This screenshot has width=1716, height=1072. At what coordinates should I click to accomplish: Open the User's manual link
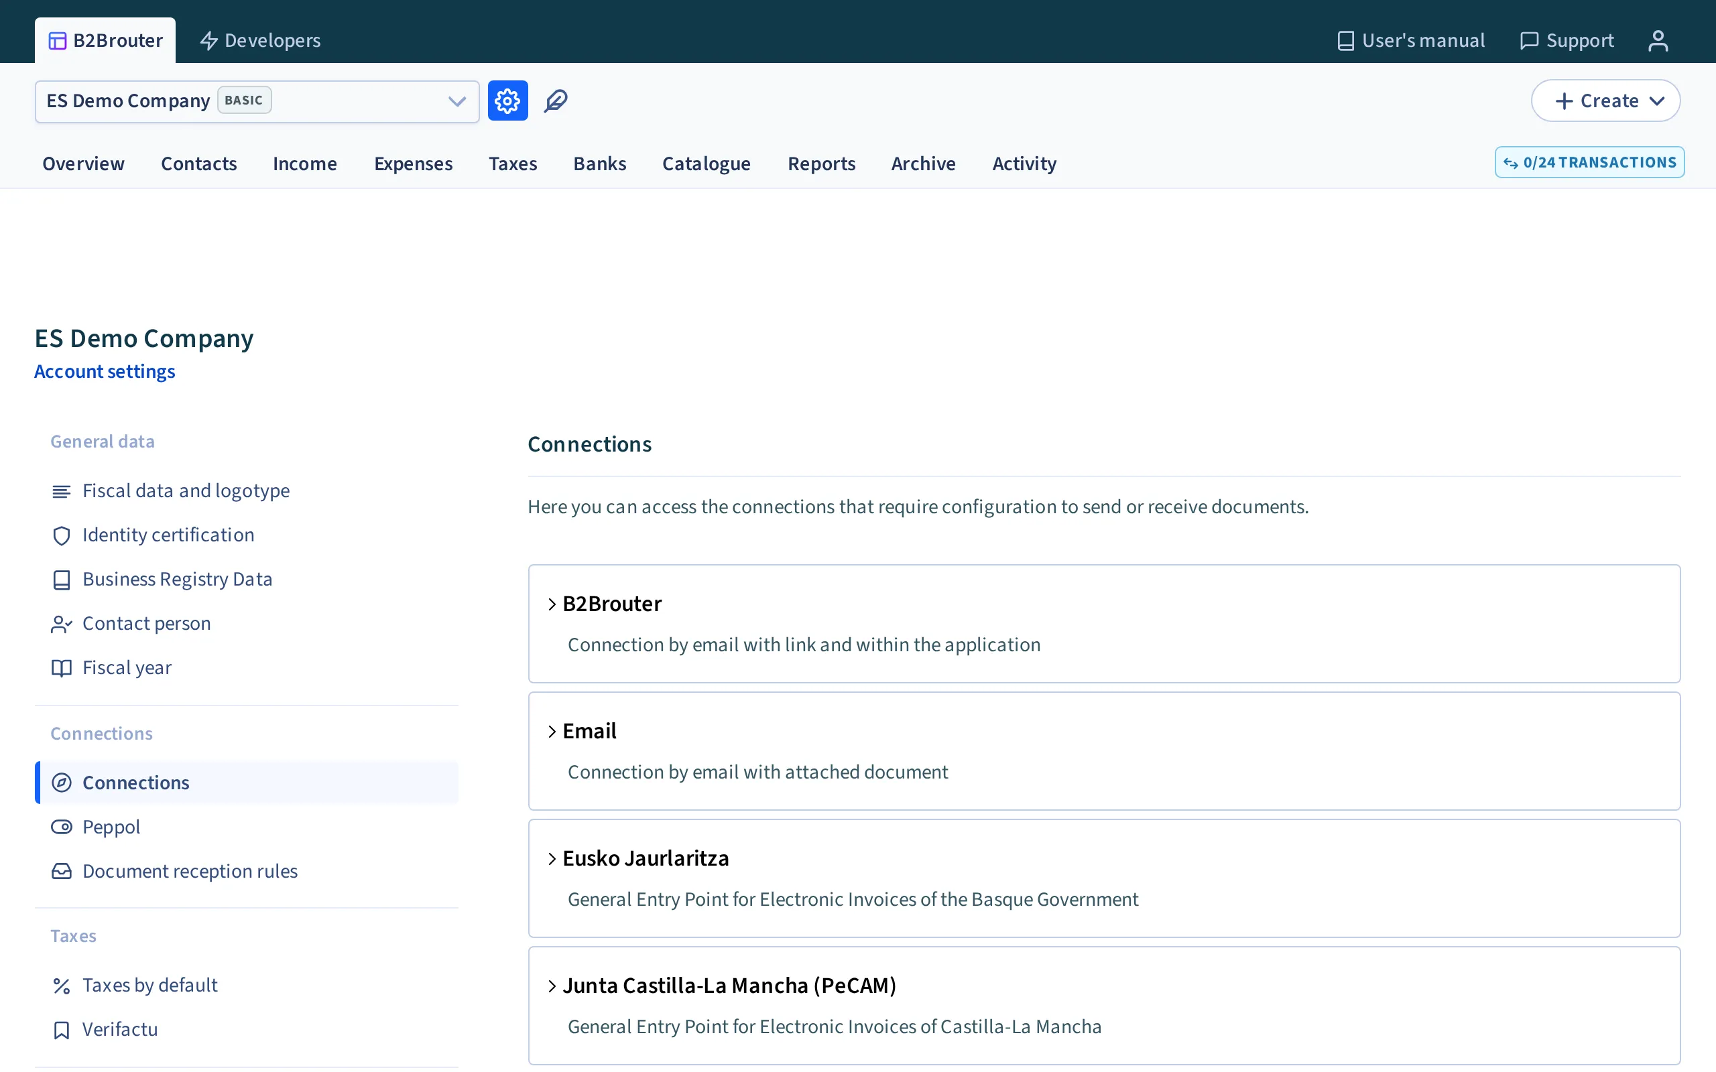pos(1410,40)
